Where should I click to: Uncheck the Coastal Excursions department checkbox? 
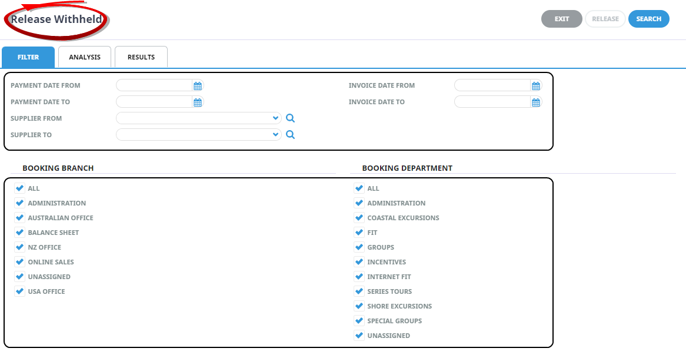(359, 218)
